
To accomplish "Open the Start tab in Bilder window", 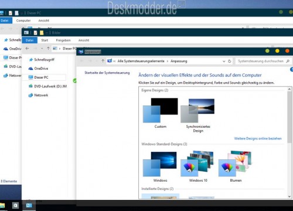I will coord(45,40).
